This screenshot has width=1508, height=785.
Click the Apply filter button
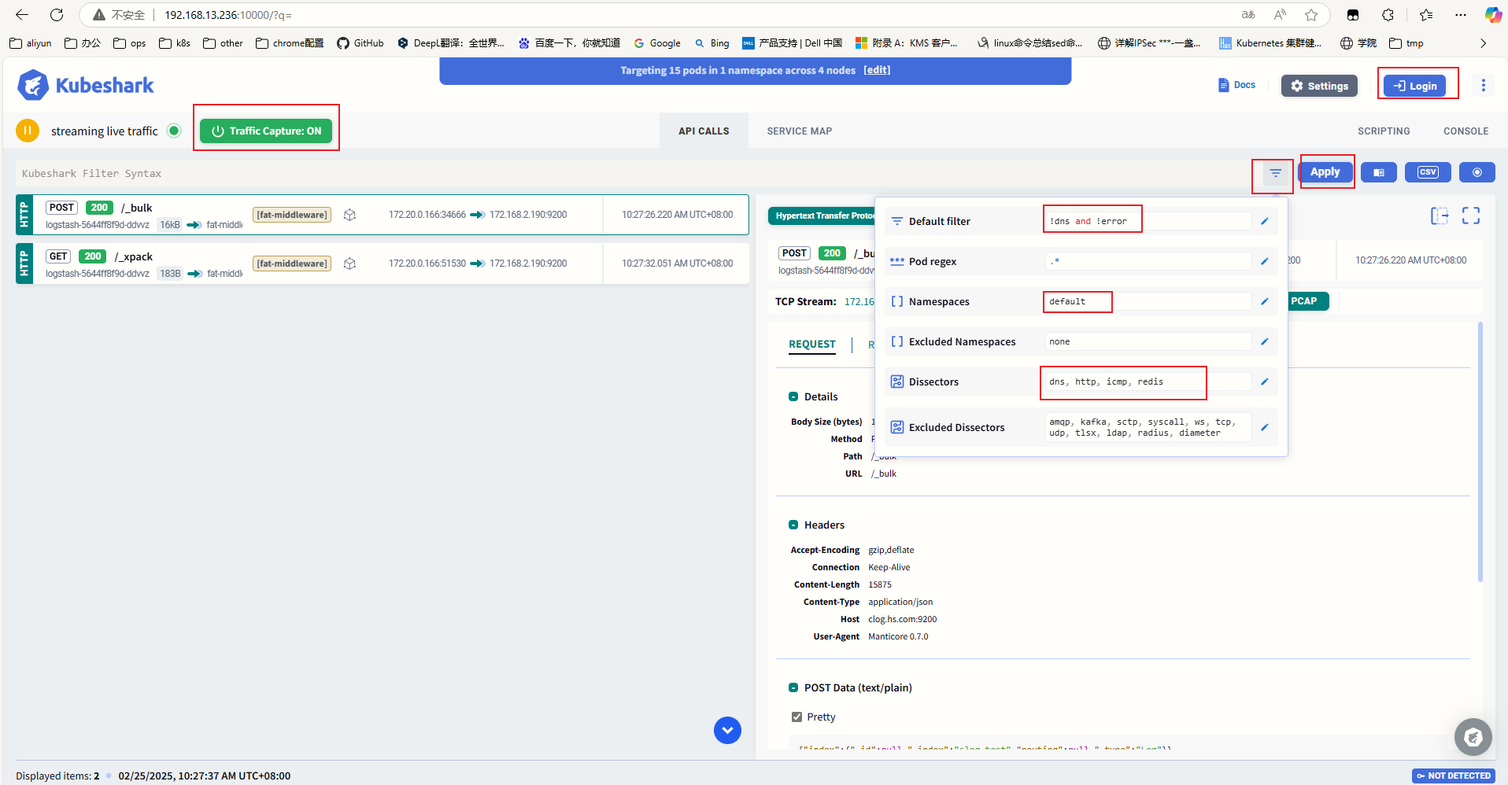tap(1325, 171)
